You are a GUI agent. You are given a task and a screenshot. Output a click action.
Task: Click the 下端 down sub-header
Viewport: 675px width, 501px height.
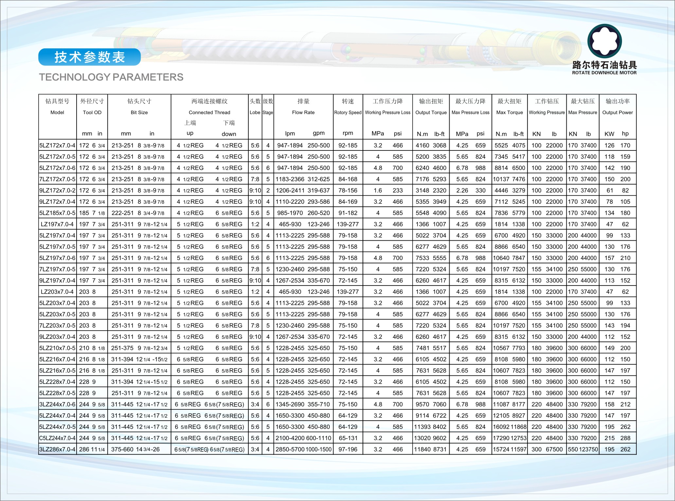(229, 128)
